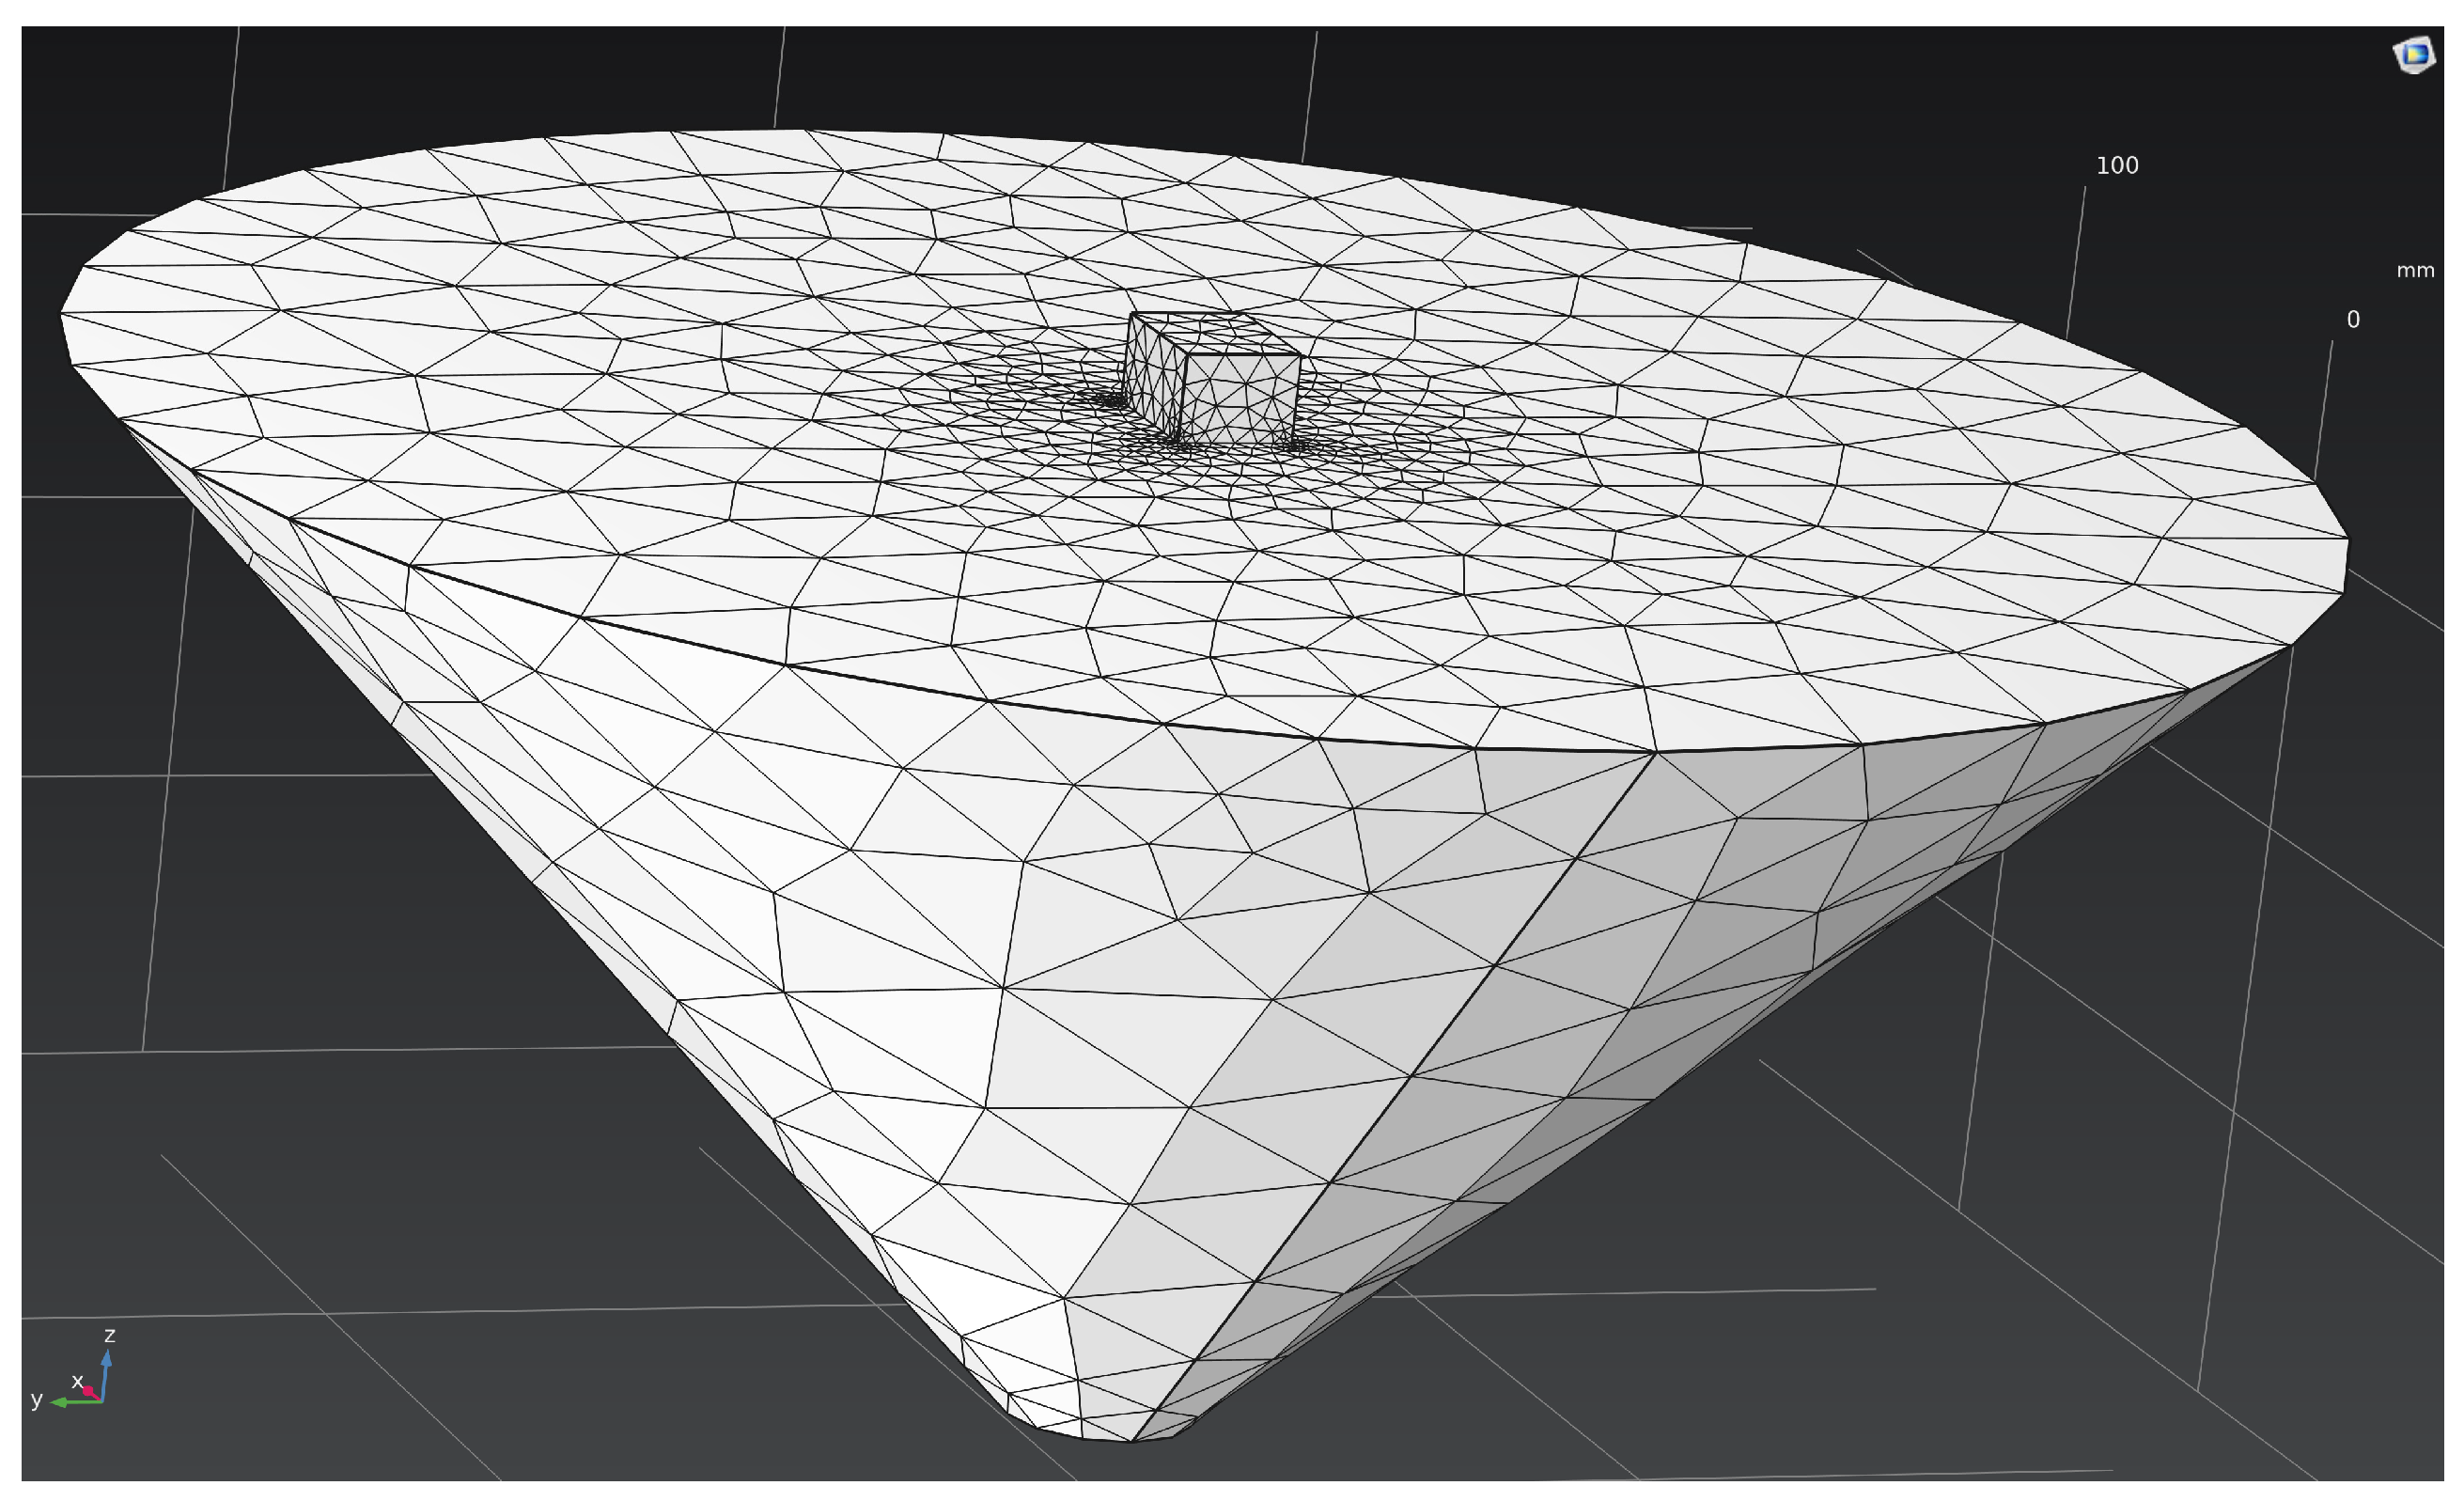
Task: Select the top face of the small block
Action: coord(1215,334)
